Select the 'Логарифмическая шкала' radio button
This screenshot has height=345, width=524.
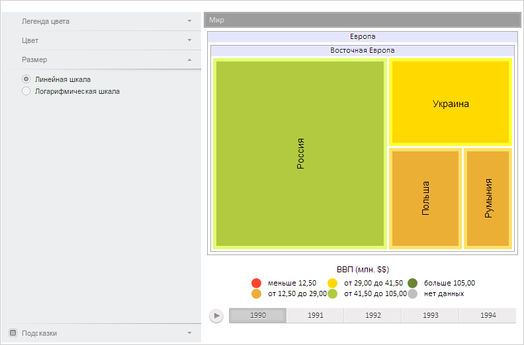pyautogui.click(x=26, y=91)
